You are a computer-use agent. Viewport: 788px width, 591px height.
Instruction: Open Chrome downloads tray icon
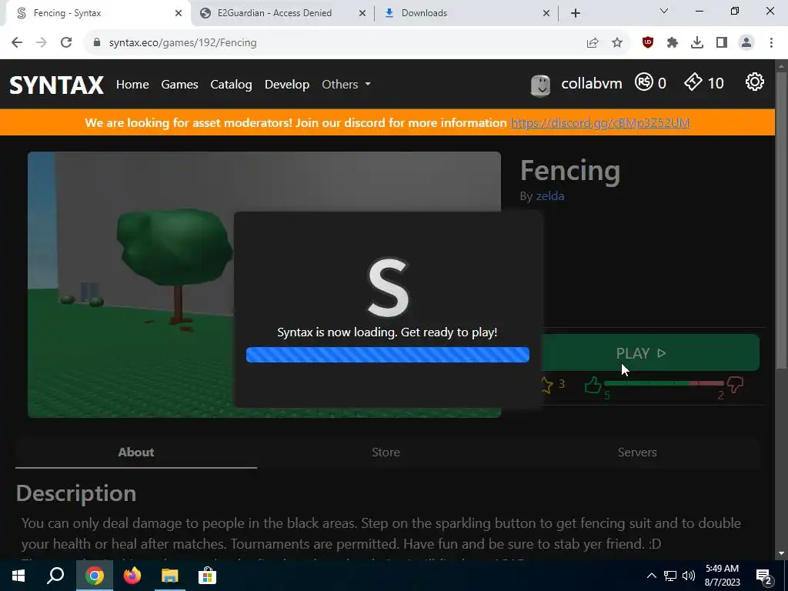coord(697,43)
